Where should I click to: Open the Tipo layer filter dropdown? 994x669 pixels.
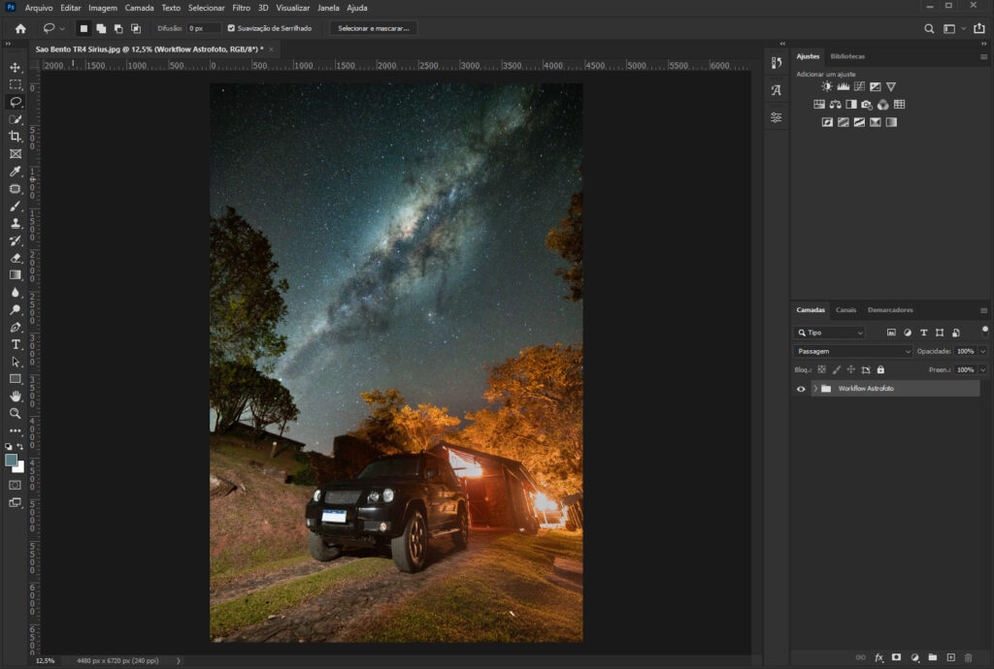[x=831, y=333]
